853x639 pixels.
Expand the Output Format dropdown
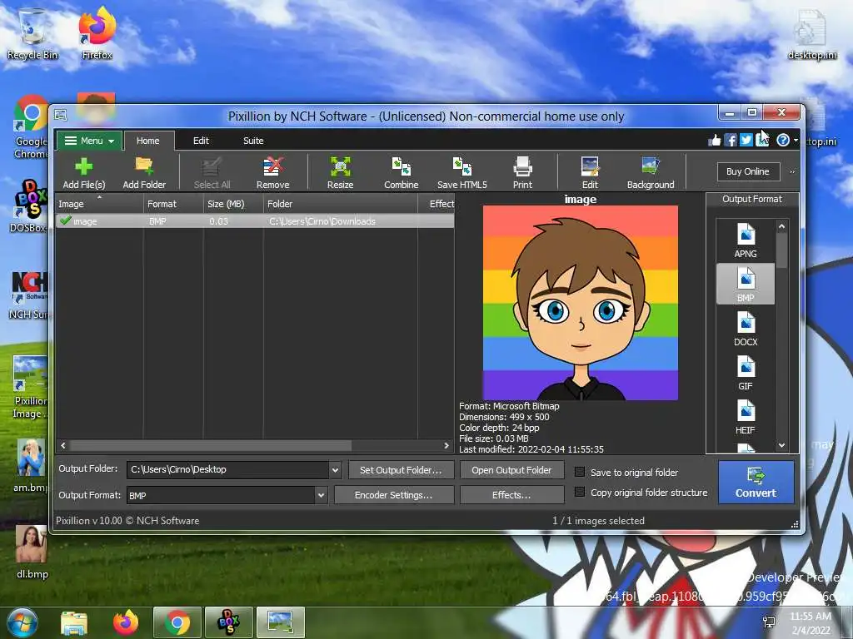(x=321, y=495)
